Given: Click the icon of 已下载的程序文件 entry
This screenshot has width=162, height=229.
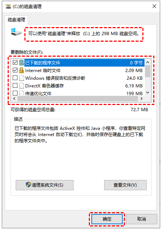Looking at the screenshot, I should coord(21,63).
